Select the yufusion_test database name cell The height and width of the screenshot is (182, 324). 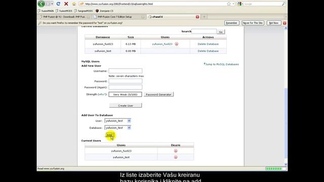click(103, 51)
